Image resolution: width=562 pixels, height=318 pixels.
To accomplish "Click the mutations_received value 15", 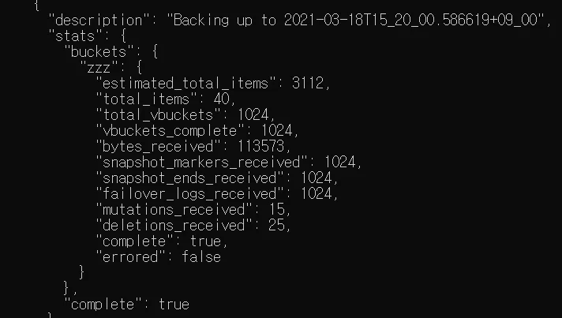I will click(277, 209).
